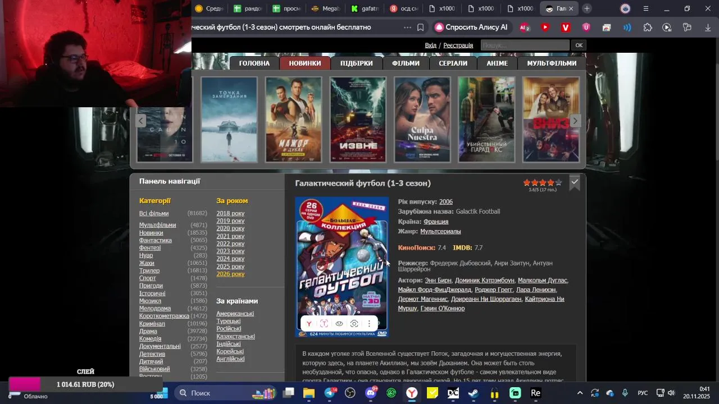Switch to the gafatm browser tab

[365, 8]
